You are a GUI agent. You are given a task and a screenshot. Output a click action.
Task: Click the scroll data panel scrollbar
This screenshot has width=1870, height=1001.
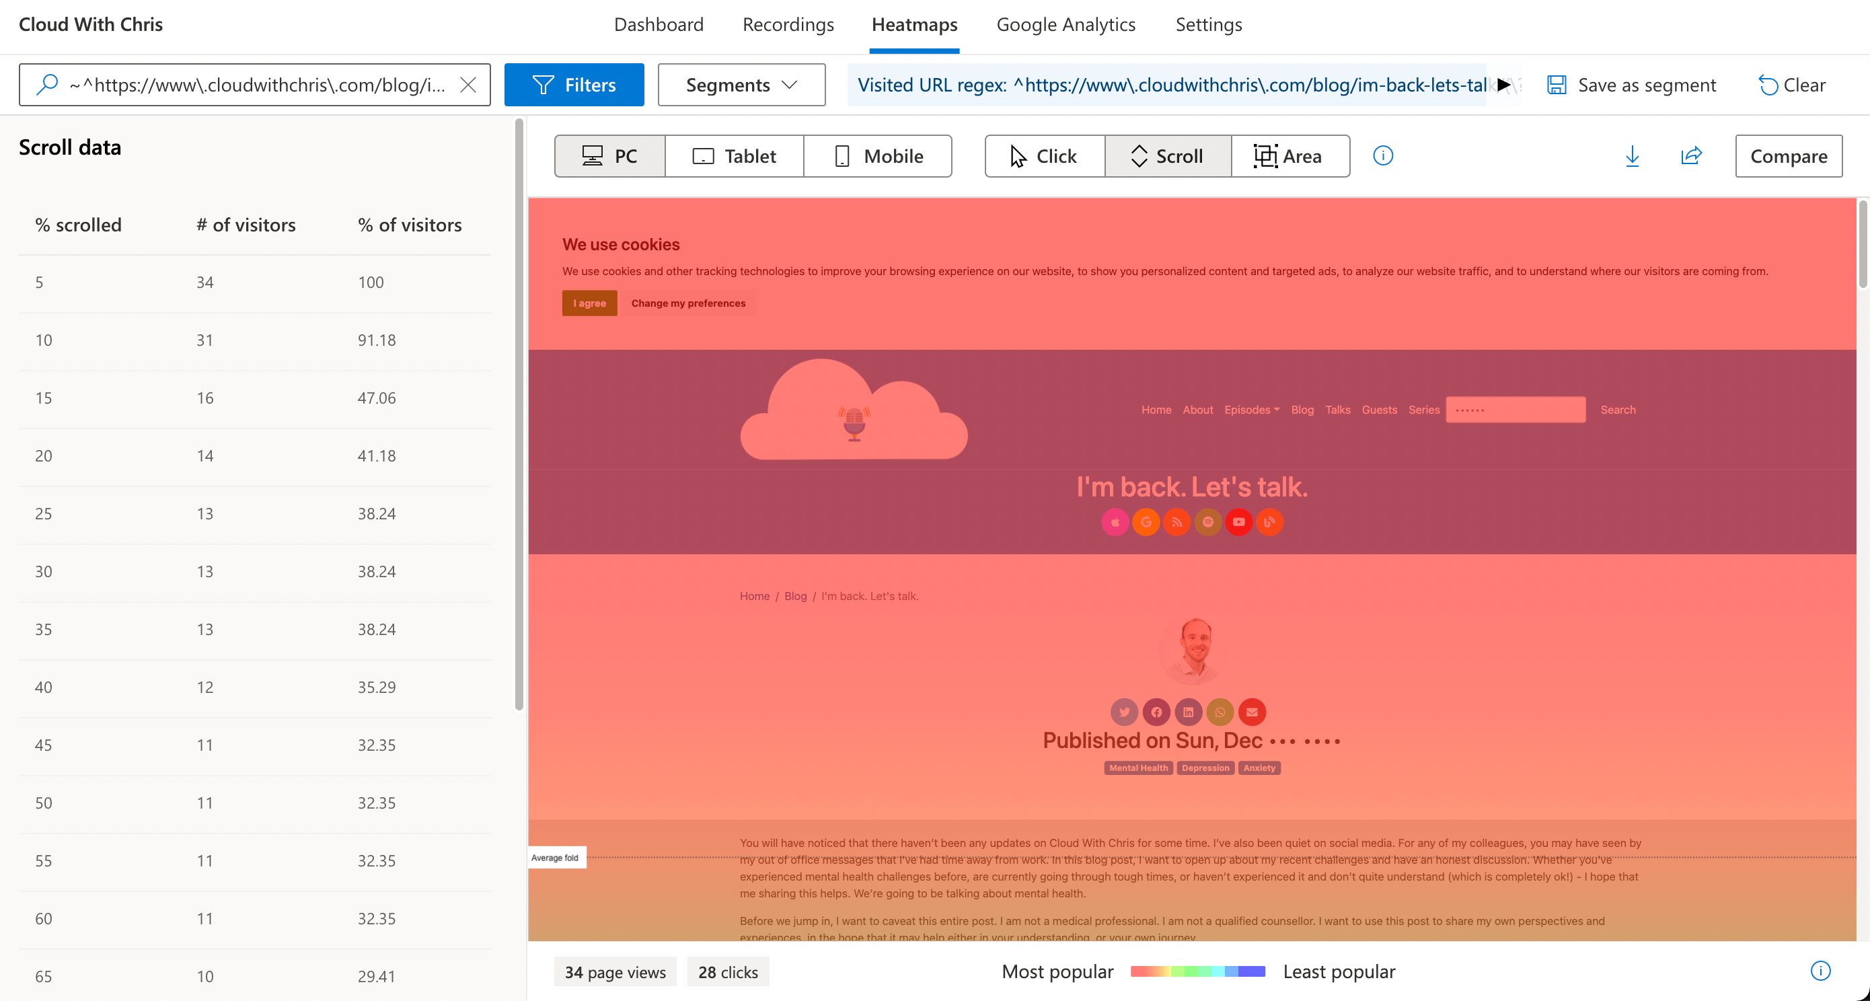520,414
